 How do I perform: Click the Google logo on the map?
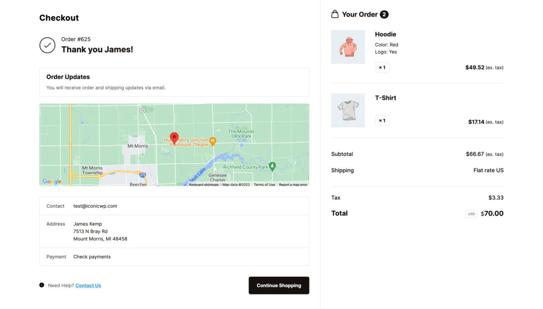(51, 181)
